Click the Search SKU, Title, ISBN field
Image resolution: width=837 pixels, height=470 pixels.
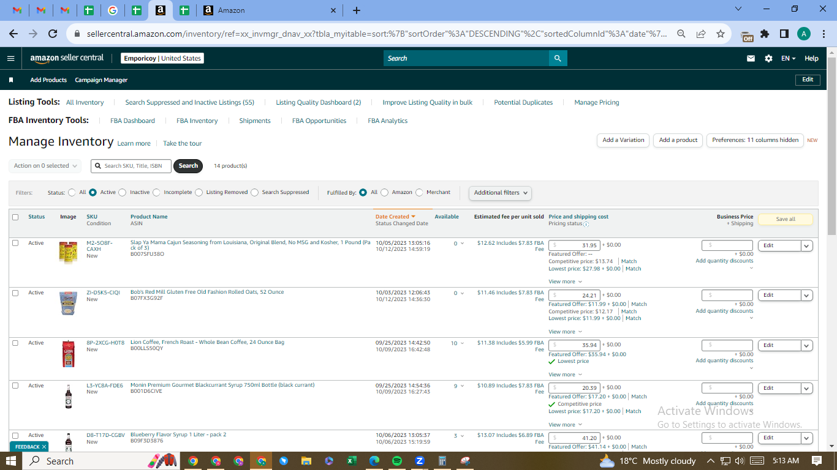click(131, 166)
